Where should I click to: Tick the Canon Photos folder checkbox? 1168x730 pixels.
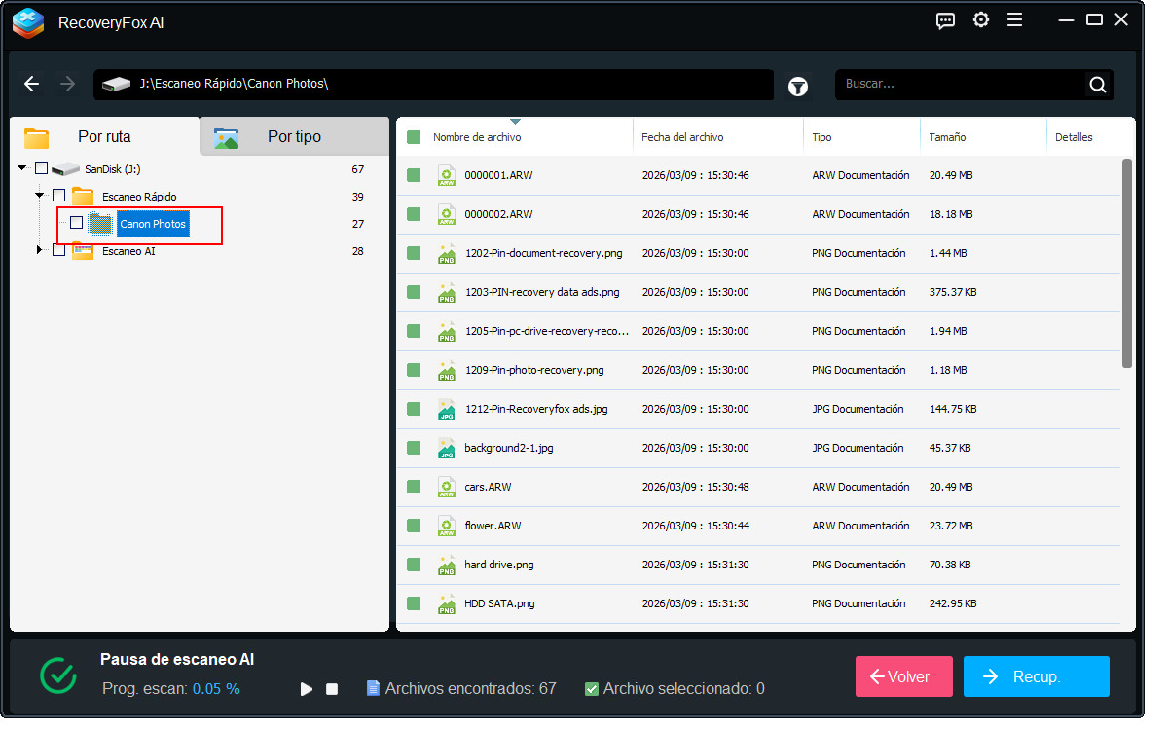[77, 224]
